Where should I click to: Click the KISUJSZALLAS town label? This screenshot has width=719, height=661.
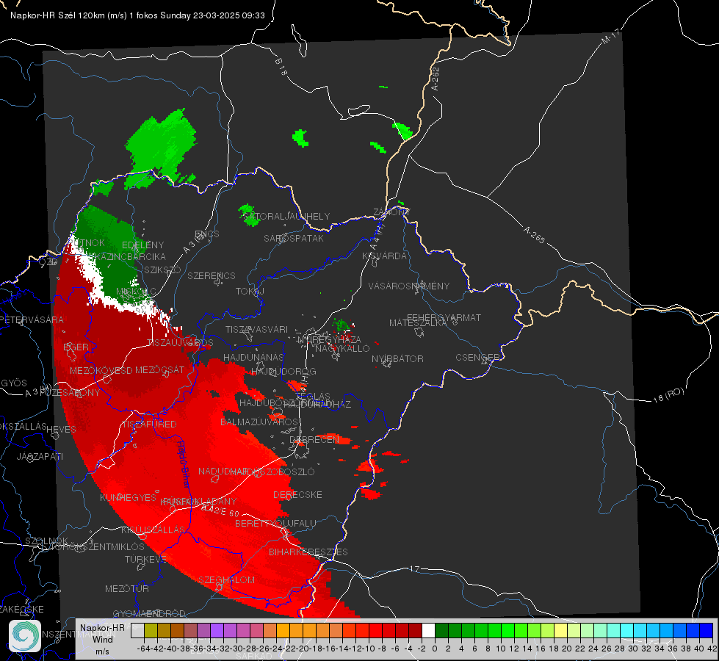tap(153, 530)
